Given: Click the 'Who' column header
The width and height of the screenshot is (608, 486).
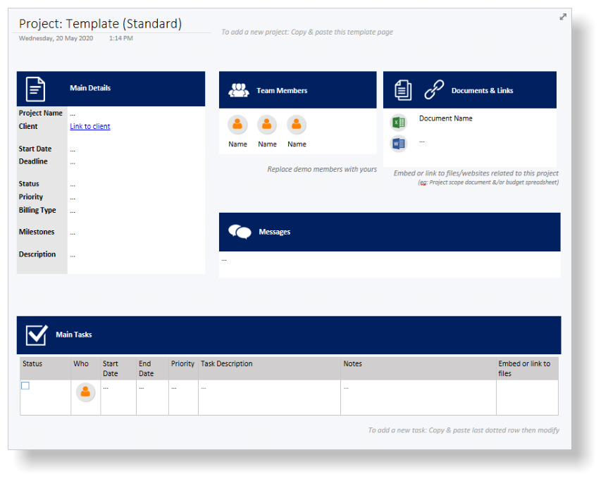Looking at the screenshot, I should pyautogui.click(x=81, y=363).
